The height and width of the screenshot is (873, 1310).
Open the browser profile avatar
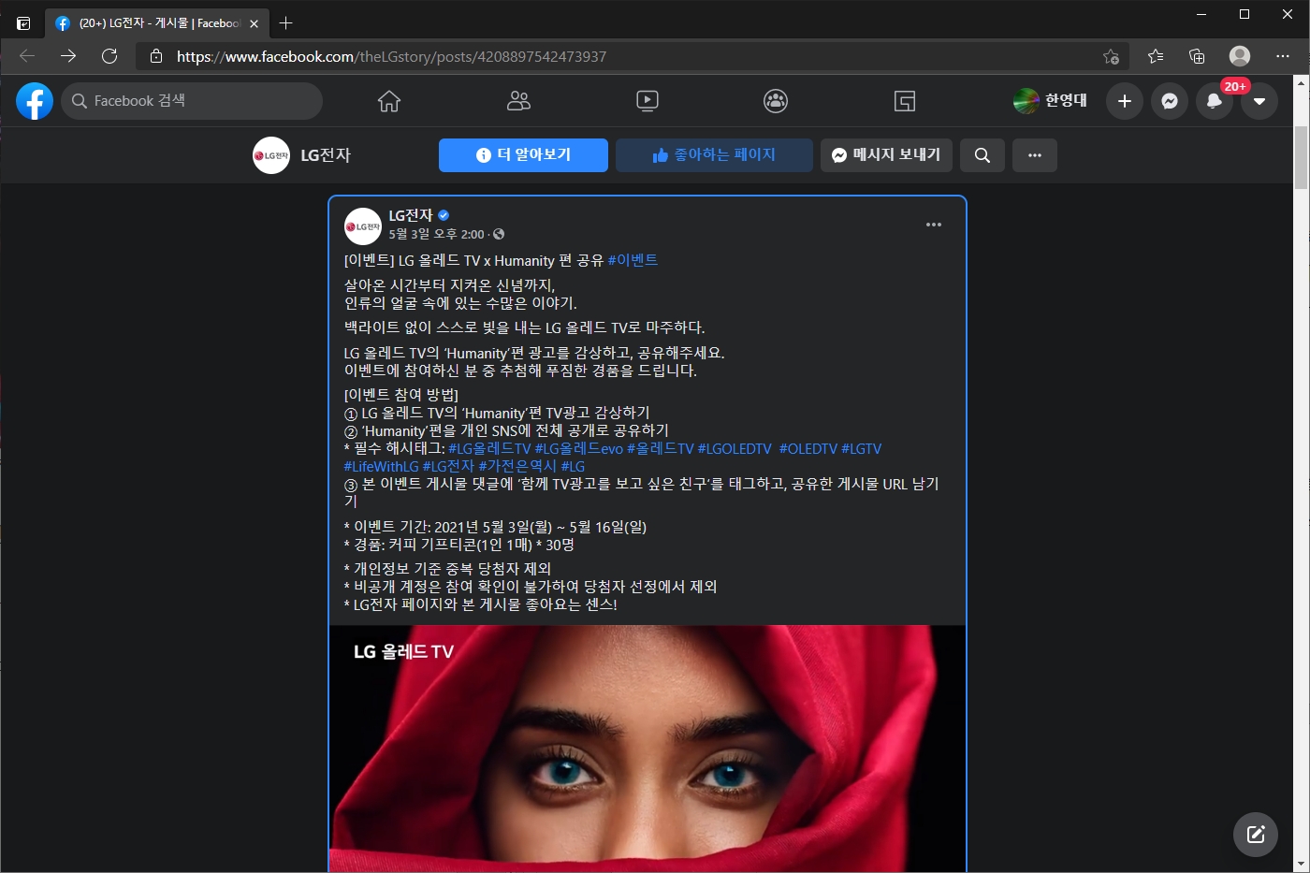click(x=1240, y=56)
